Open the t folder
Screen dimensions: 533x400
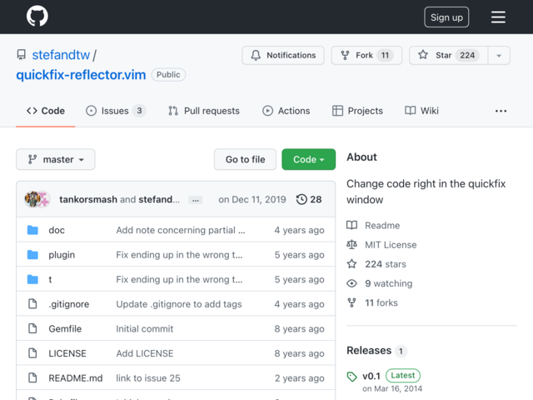coord(50,280)
